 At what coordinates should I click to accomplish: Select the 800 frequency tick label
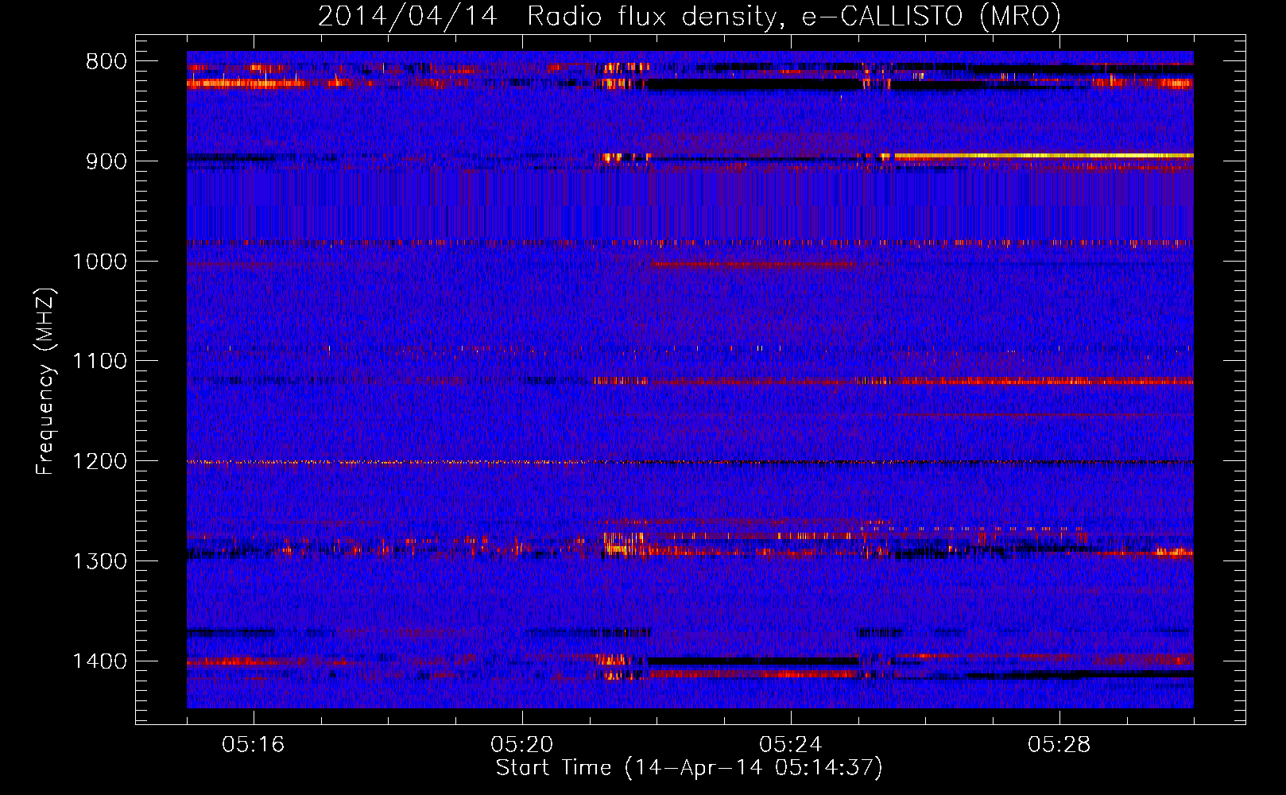[x=106, y=62]
